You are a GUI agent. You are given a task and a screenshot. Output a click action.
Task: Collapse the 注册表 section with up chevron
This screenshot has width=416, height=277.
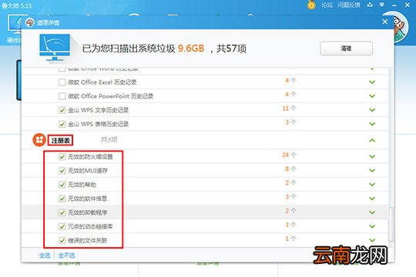point(372,140)
